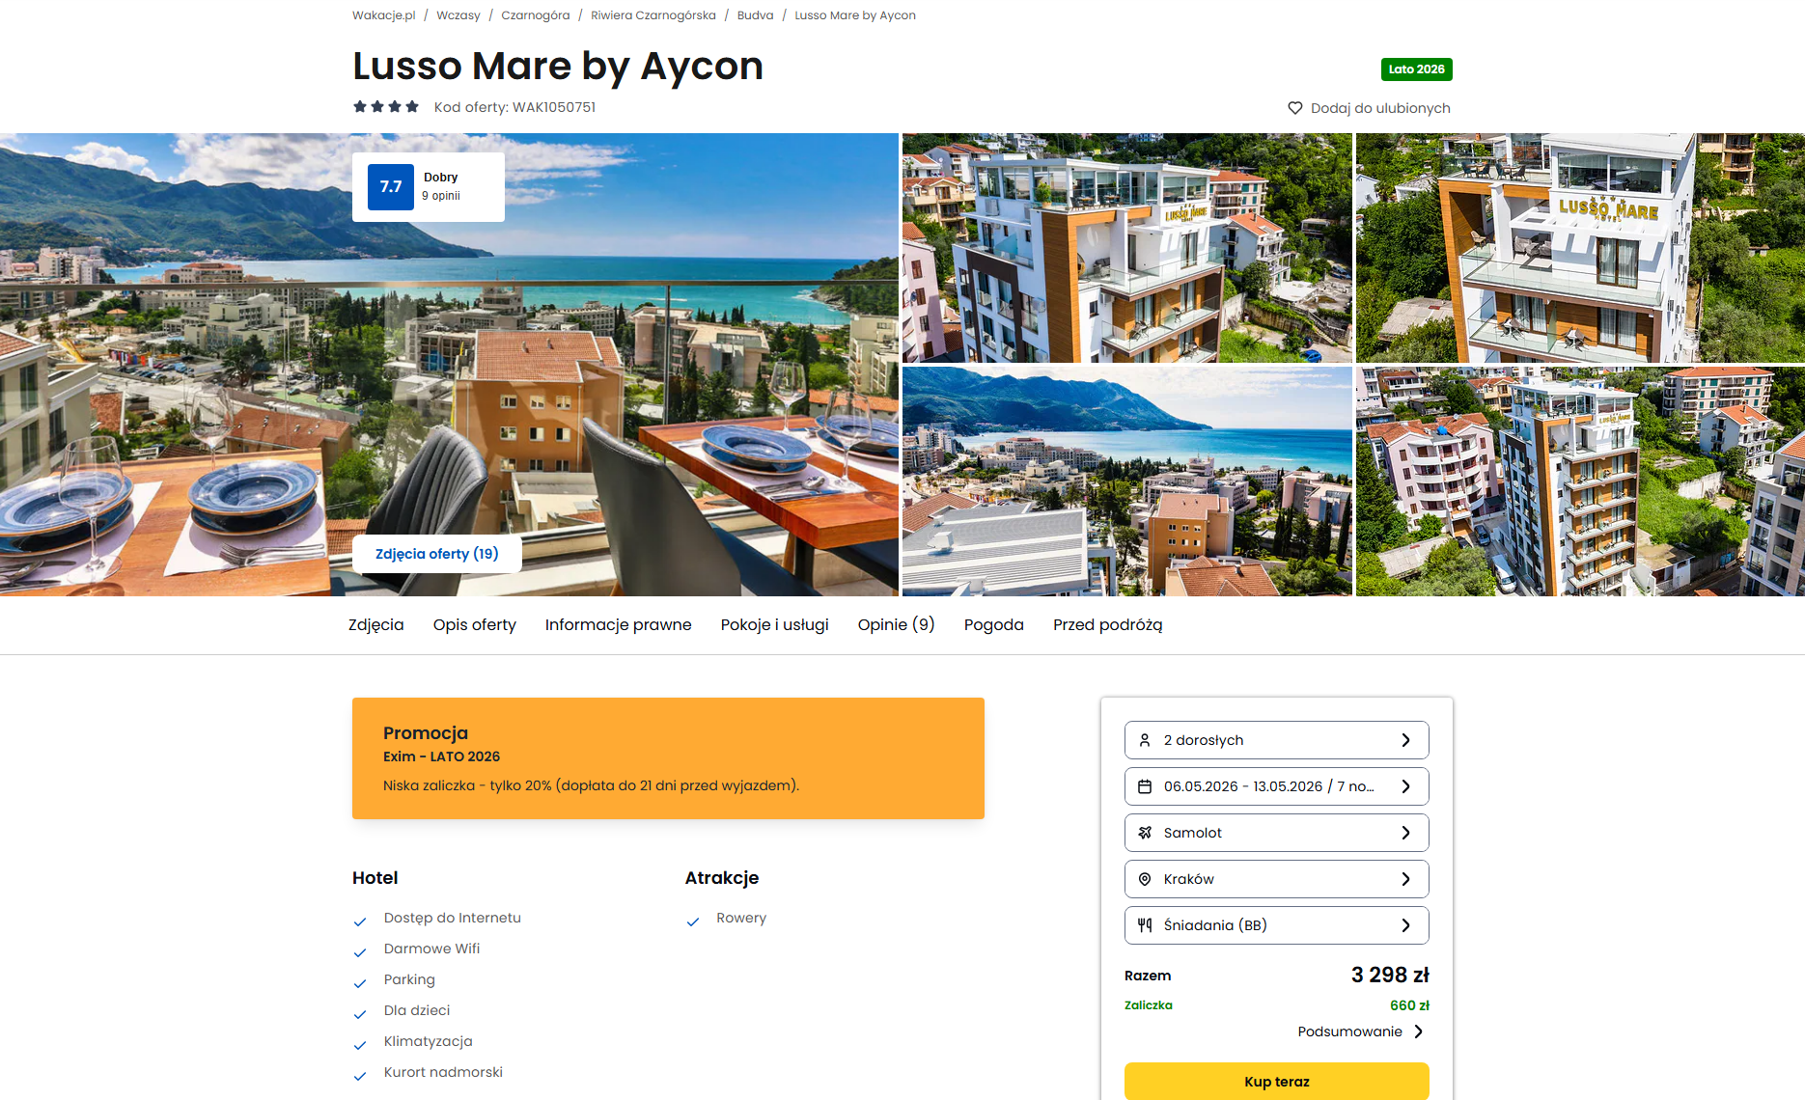Viewport: 1805px width, 1100px height.
Task: Click the heart icon to add favorite
Action: [1295, 108]
